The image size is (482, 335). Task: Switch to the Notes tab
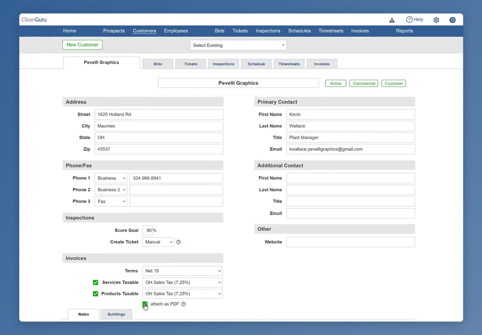83,314
